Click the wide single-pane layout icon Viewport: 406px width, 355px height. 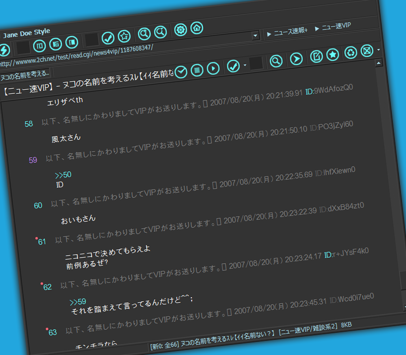[72, 42]
